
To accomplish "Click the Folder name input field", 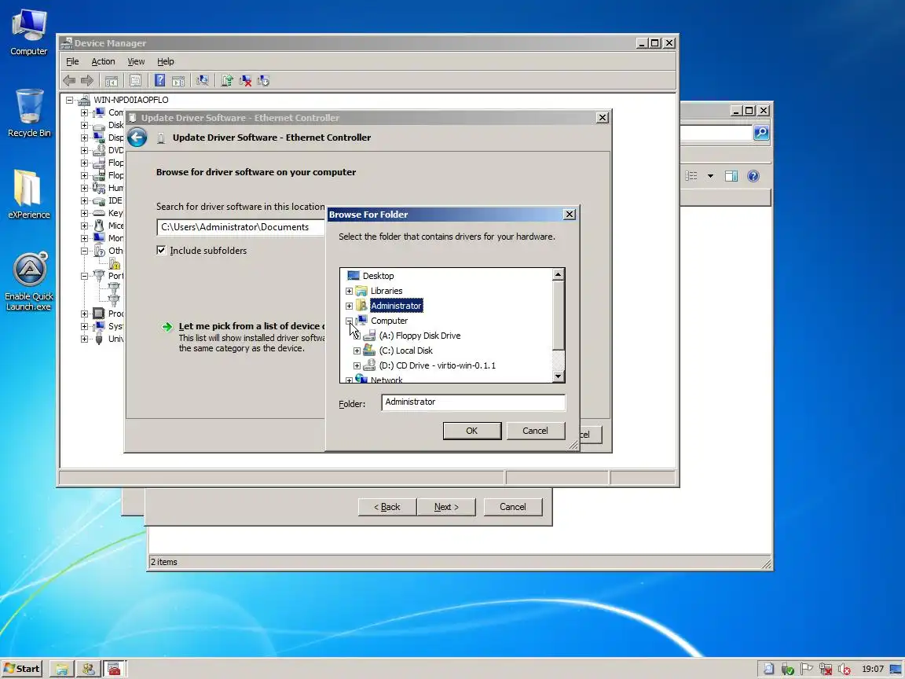I will (x=473, y=402).
